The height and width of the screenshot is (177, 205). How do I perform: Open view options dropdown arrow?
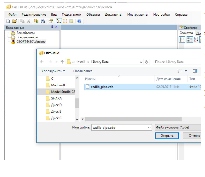pos(186,71)
